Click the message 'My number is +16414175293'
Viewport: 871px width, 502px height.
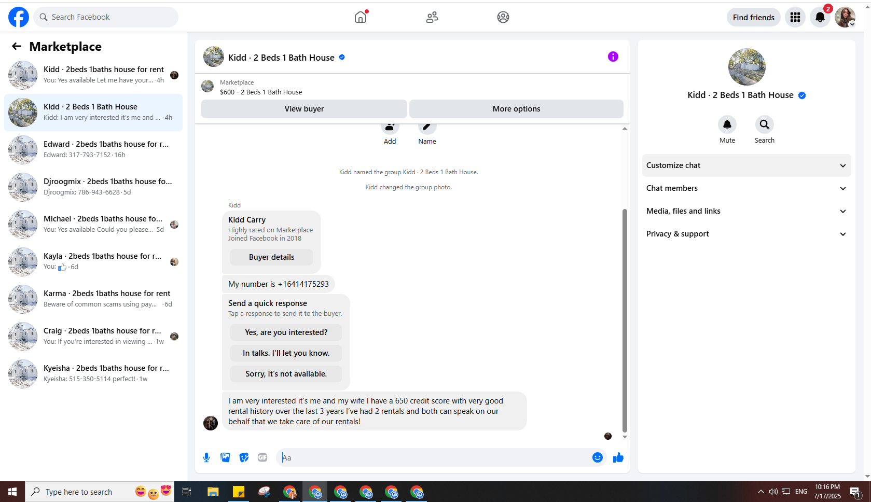[279, 284]
